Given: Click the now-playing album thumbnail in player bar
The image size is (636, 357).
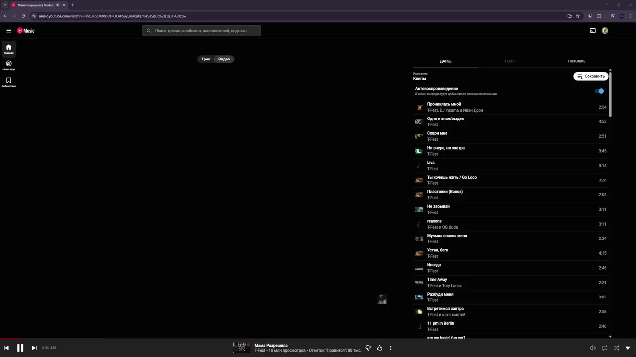Looking at the screenshot, I should click(x=241, y=348).
